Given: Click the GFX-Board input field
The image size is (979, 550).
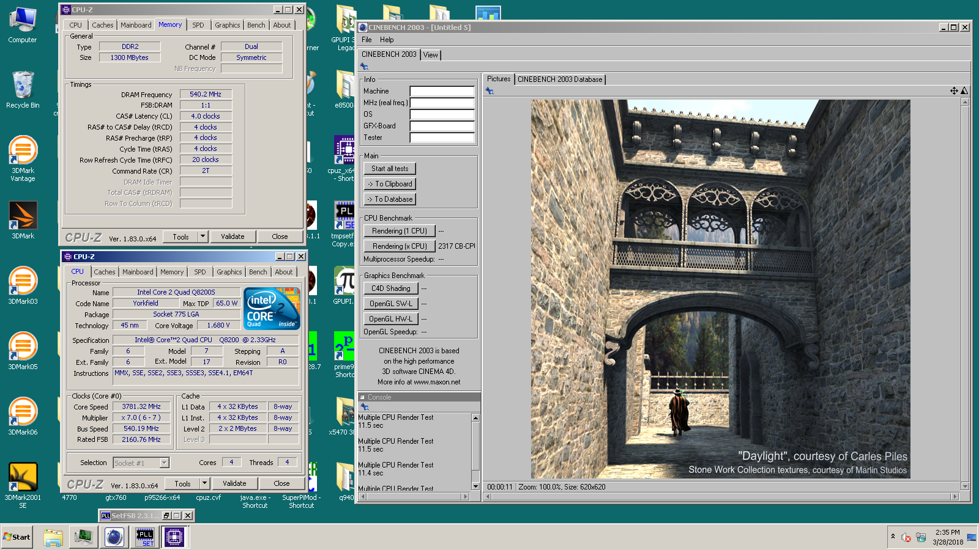Looking at the screenshot, I should pyautogui.click(x=442, y=126).
